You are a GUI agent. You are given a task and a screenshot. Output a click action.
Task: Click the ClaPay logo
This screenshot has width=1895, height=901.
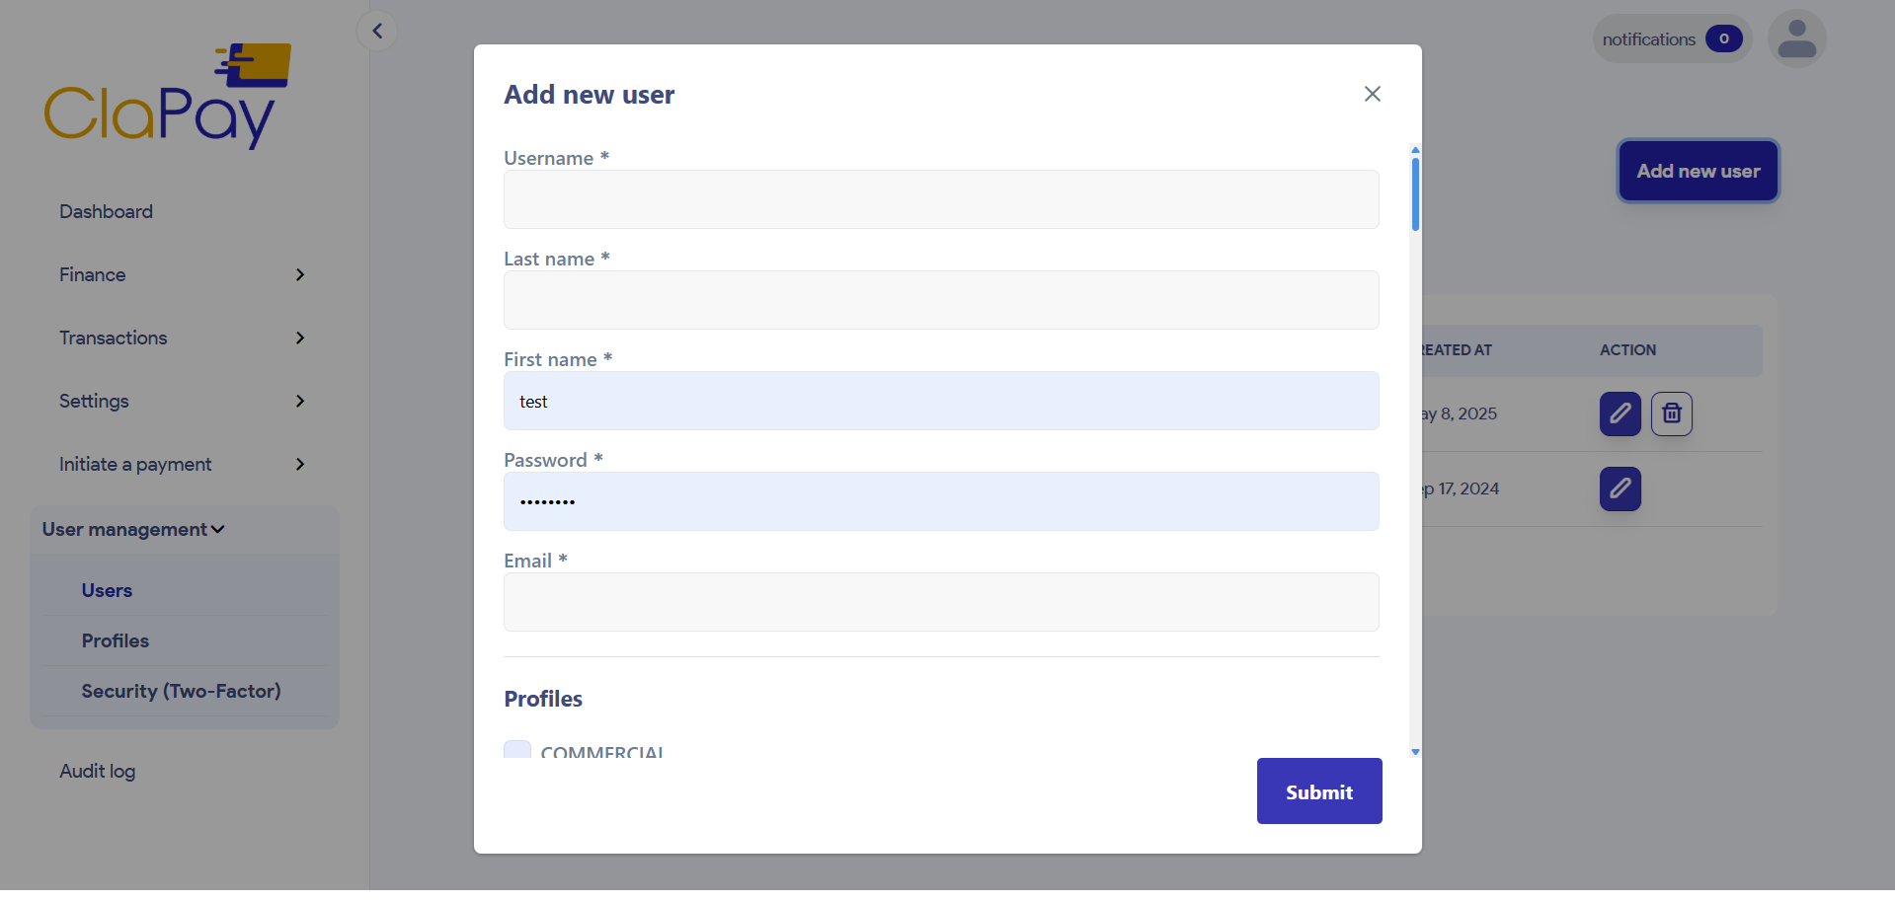[167, 95]
